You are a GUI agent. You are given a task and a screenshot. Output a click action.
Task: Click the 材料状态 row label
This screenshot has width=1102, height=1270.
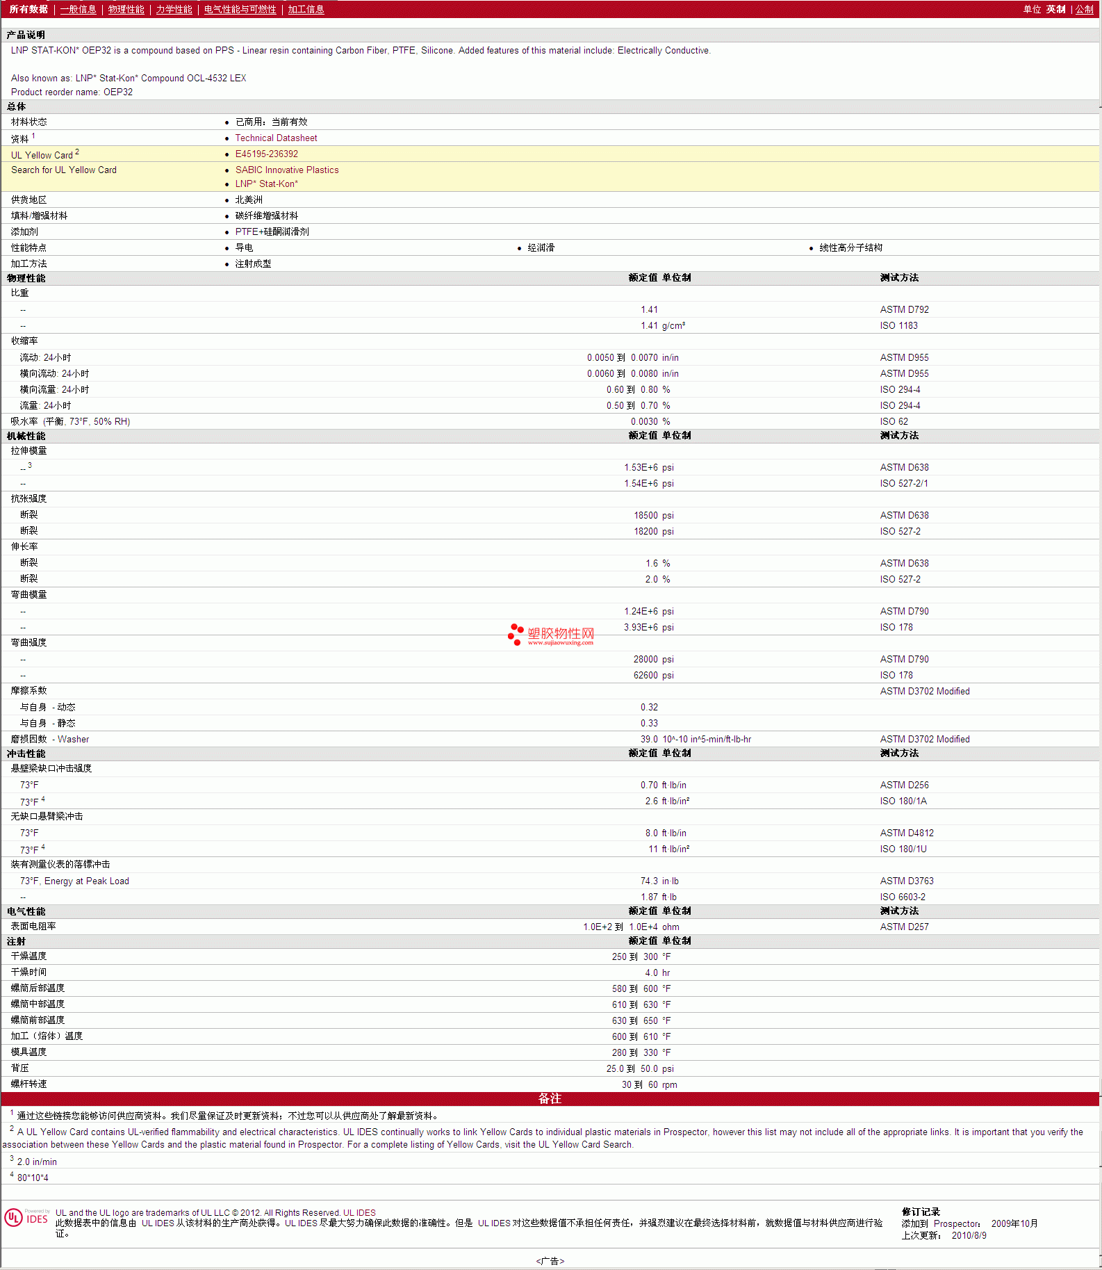pos(28,122)
